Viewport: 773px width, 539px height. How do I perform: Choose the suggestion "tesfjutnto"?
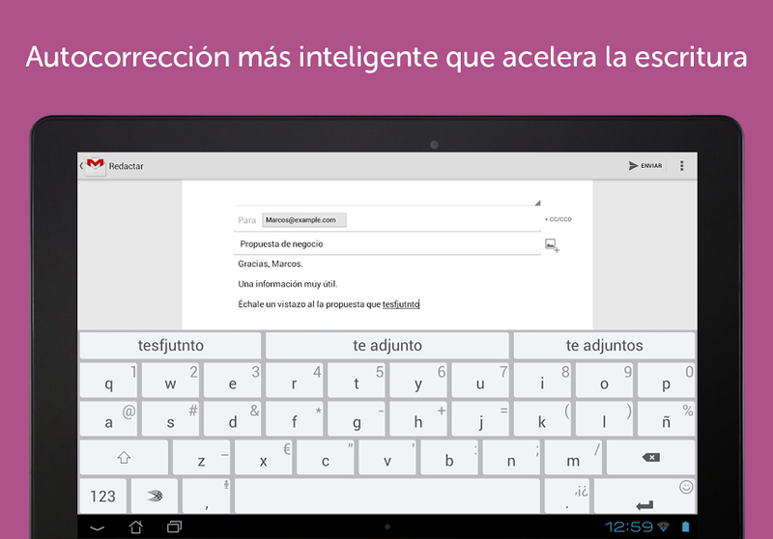click(x=171, y=346)
